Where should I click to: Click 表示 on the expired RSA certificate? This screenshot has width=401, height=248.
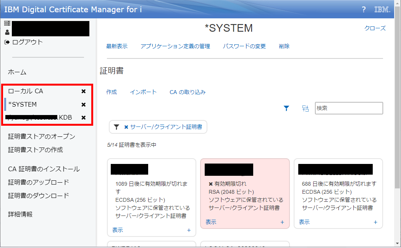tap(211, 222)
